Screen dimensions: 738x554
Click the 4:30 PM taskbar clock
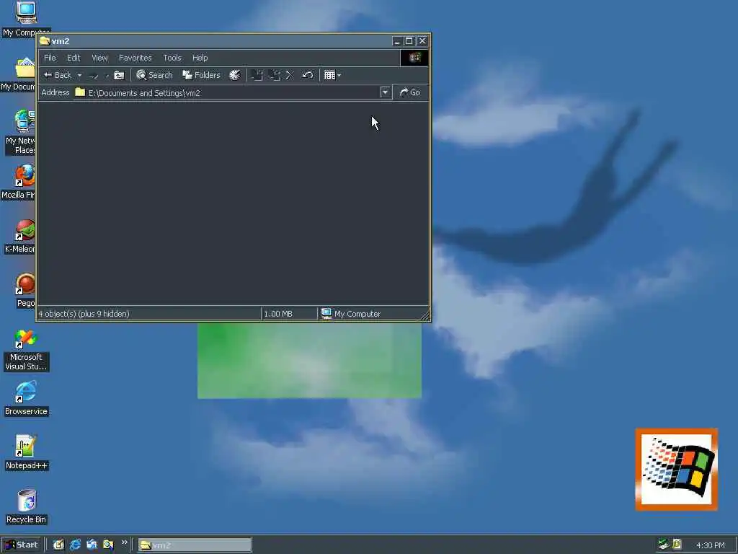(x=710, y=545)
